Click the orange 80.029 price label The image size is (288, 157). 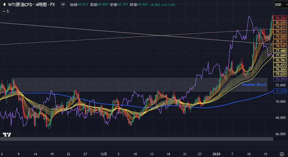pos(280,23)
